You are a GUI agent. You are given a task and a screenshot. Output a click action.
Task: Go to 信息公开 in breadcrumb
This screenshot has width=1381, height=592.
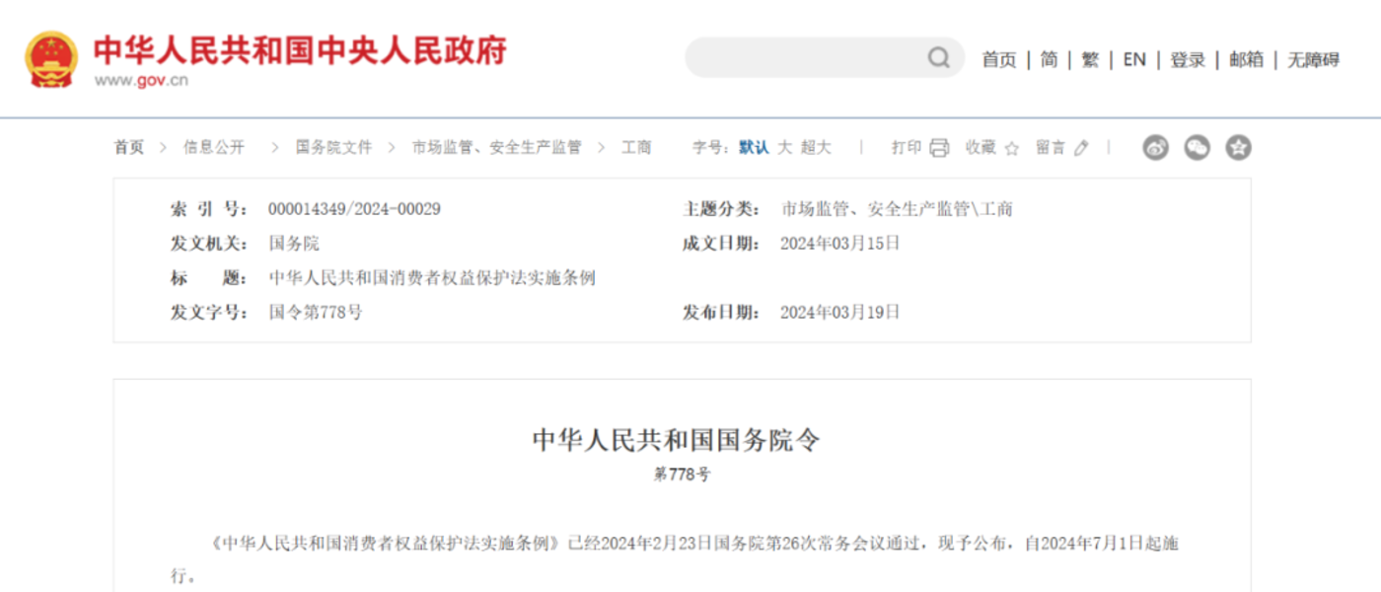point(214,147)
